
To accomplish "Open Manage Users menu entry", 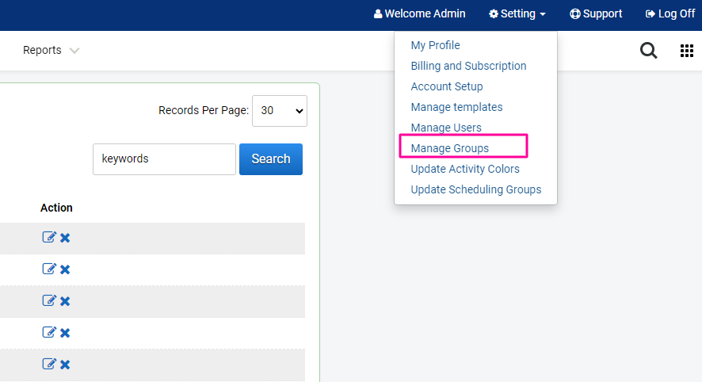I will [x=446, y=128].
